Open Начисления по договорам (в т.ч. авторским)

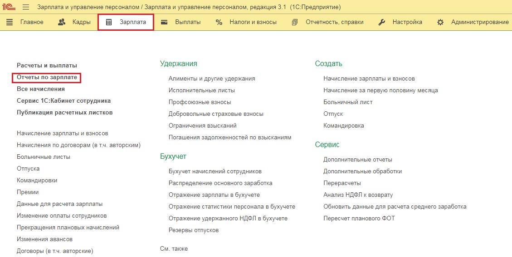coord(79,145)
